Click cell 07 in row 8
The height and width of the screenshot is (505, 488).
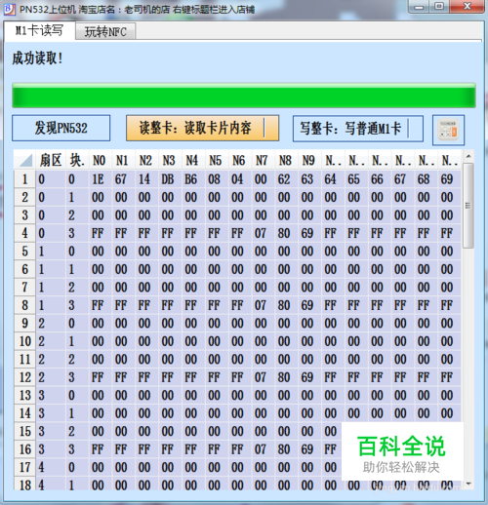[x=263, y=305]
